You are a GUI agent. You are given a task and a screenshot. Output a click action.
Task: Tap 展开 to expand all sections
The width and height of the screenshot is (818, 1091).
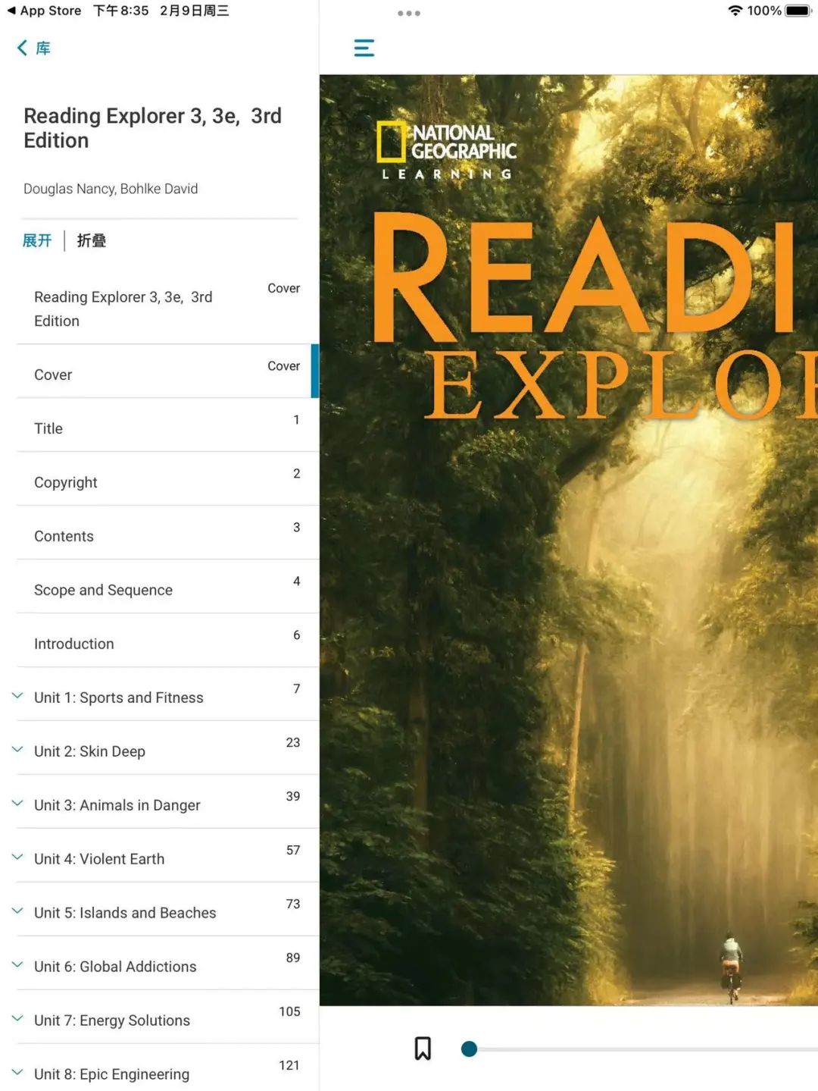click(x=37, y=240)
